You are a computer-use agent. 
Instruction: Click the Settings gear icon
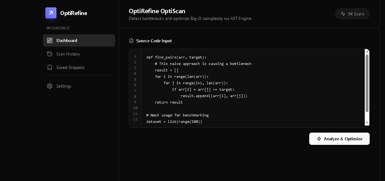[x=50, y=86]
